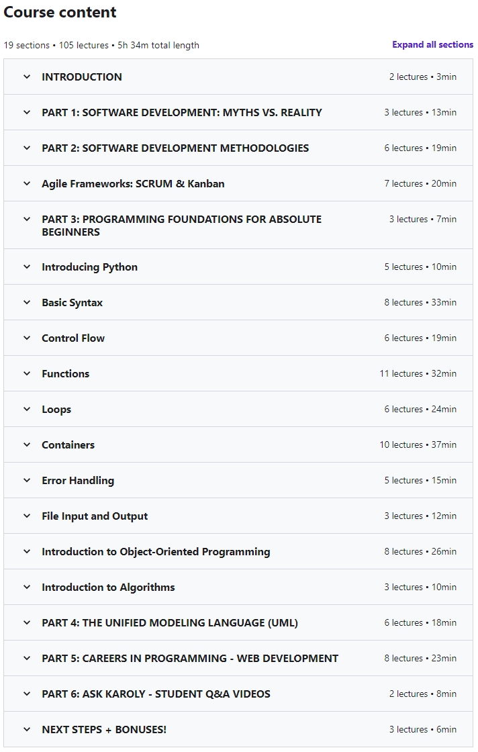Open the Agile Frameworks: SCRUM & Kanban section
Viewport: 478px width, 752px height.
click(x=133, y=183)
